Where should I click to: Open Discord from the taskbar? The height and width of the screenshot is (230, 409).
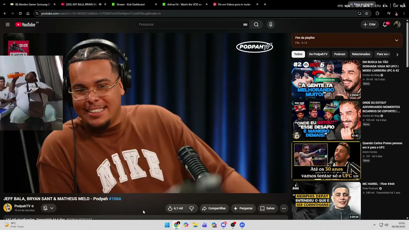[x=224, y=225]
